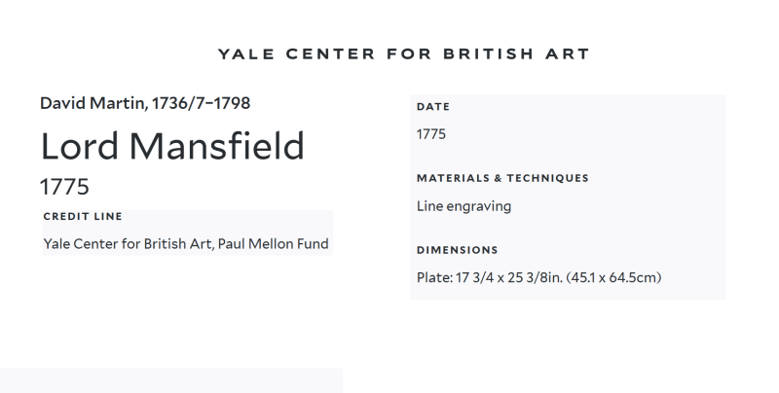
Task: Click the word ART in the header
Action: click(568, 54)
